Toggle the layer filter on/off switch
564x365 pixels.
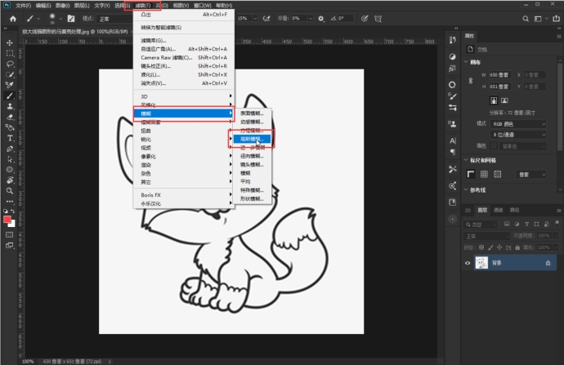point(557,223)
